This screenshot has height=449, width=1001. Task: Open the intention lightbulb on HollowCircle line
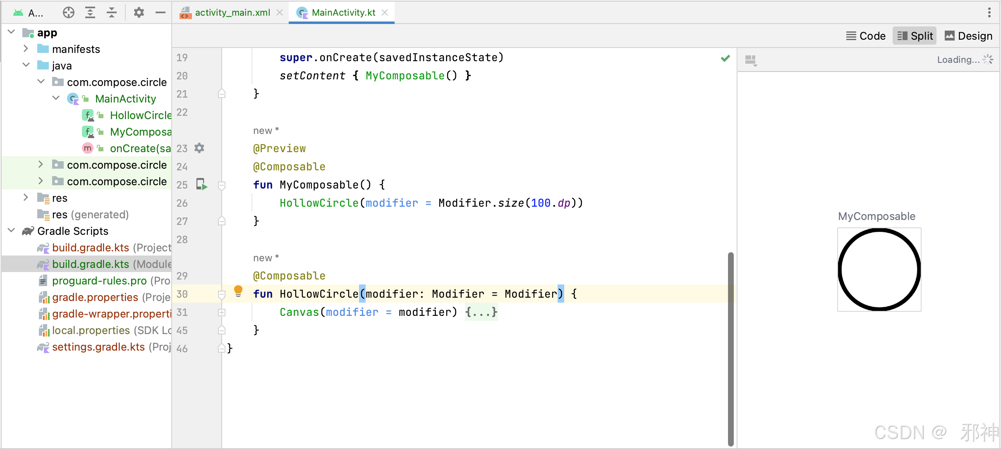coord(238,291)
